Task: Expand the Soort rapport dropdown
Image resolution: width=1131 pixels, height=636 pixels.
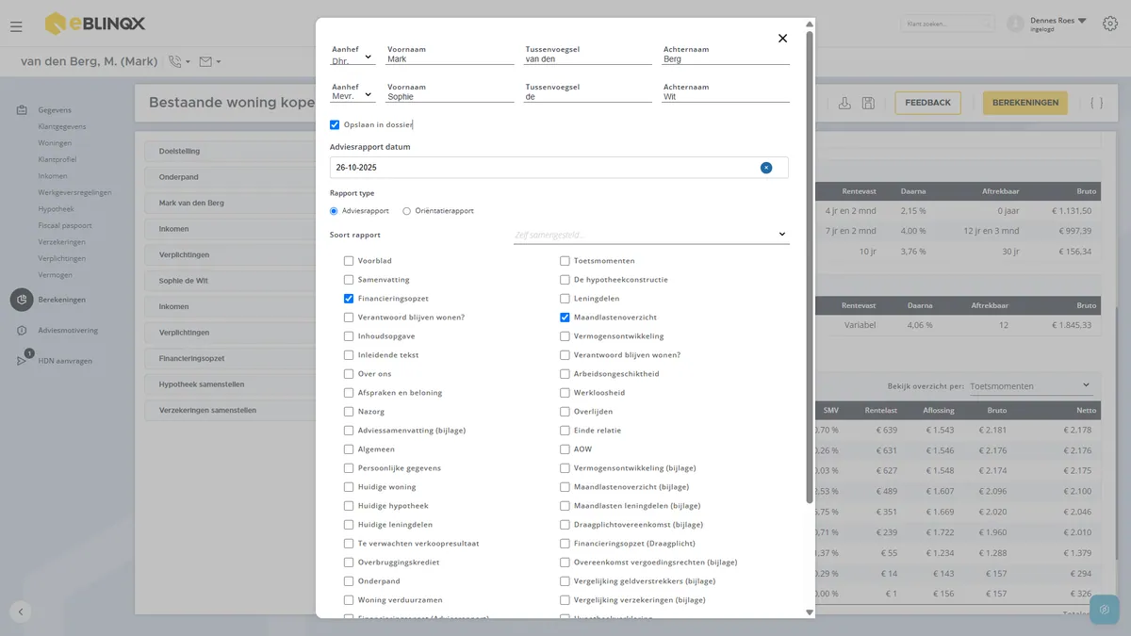Action: (x=651, y=235)
